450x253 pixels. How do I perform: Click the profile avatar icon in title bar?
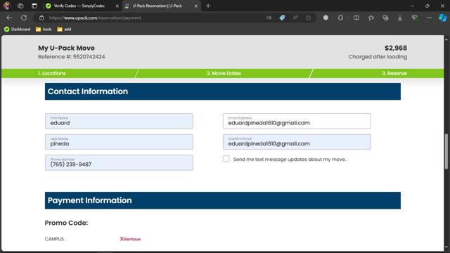[7, 6]
